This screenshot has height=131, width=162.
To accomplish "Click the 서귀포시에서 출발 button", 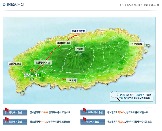I will pos(93,112).
